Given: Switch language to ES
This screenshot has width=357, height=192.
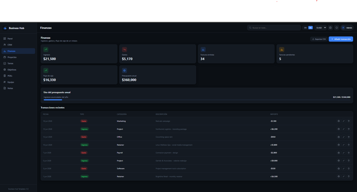Looking at the screenshot, I should pyautogui.click(x=310, y=28).
